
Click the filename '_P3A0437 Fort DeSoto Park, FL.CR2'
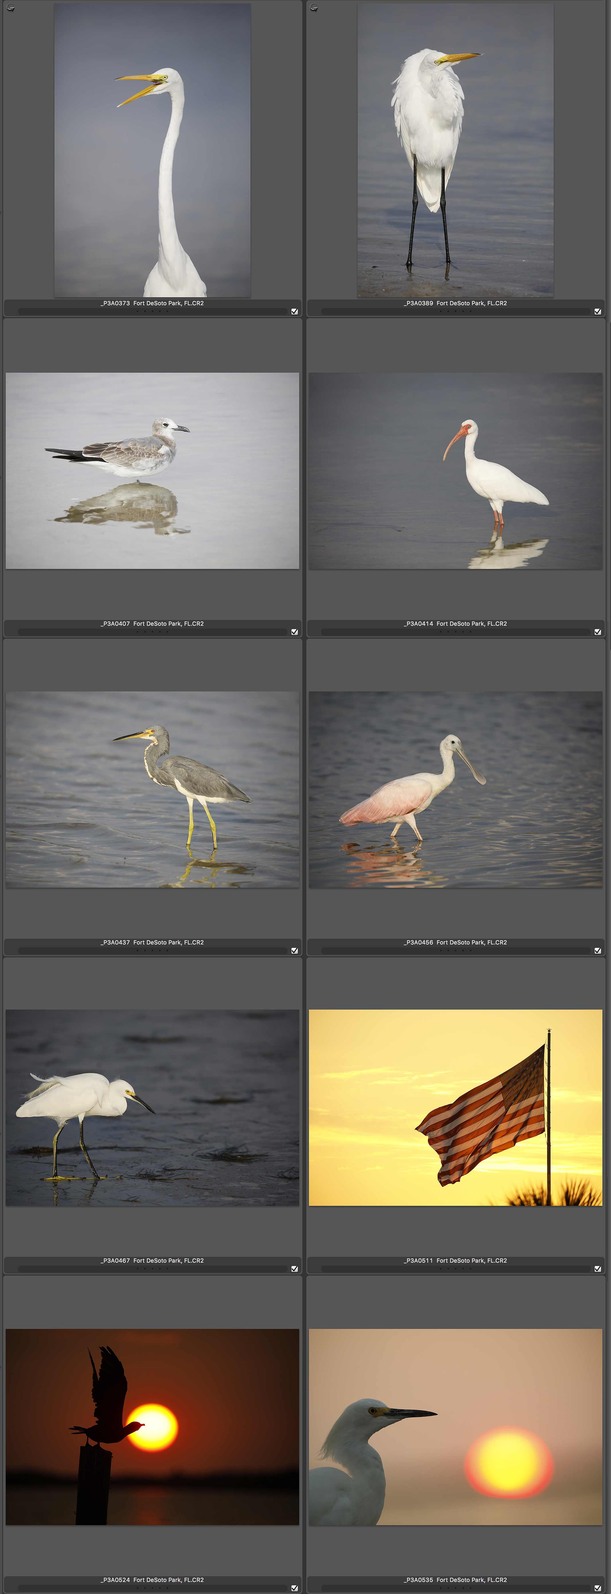click(152, 942)
